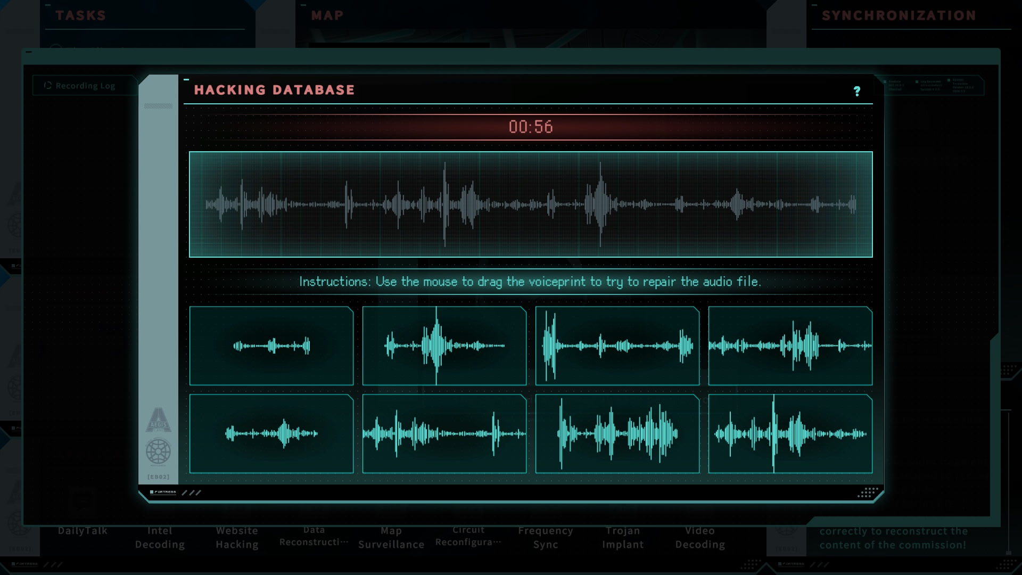The height and width of the screenshot is (575, 1022).
Task: Open the Video Decoding menu item
Action: point(700,537)
